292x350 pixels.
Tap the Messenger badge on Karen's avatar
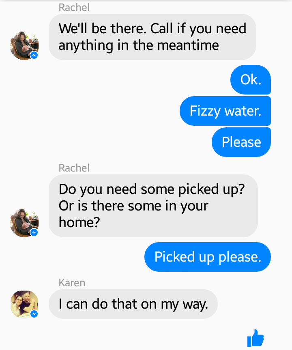click(34, 314)
